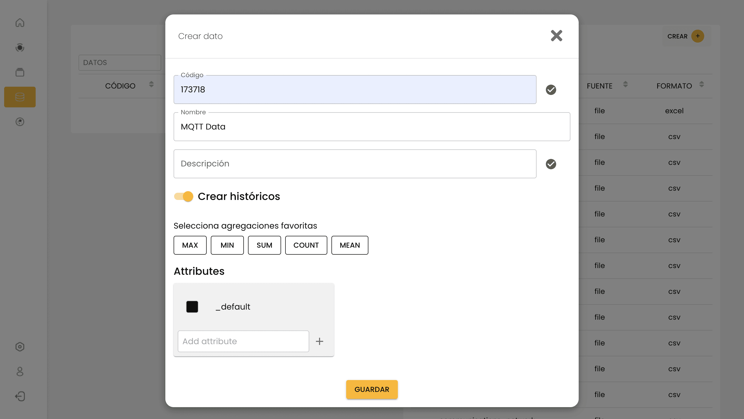744x419 pixels.
Task: Click the stacked layers sidebar icon
Action: click(x=20, y=72)
